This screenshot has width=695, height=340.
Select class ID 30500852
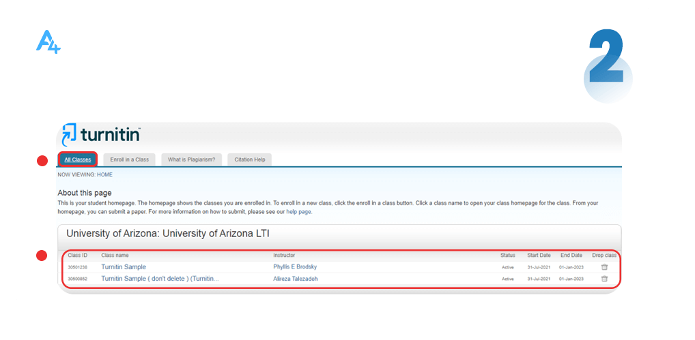(x=78, y=279)
